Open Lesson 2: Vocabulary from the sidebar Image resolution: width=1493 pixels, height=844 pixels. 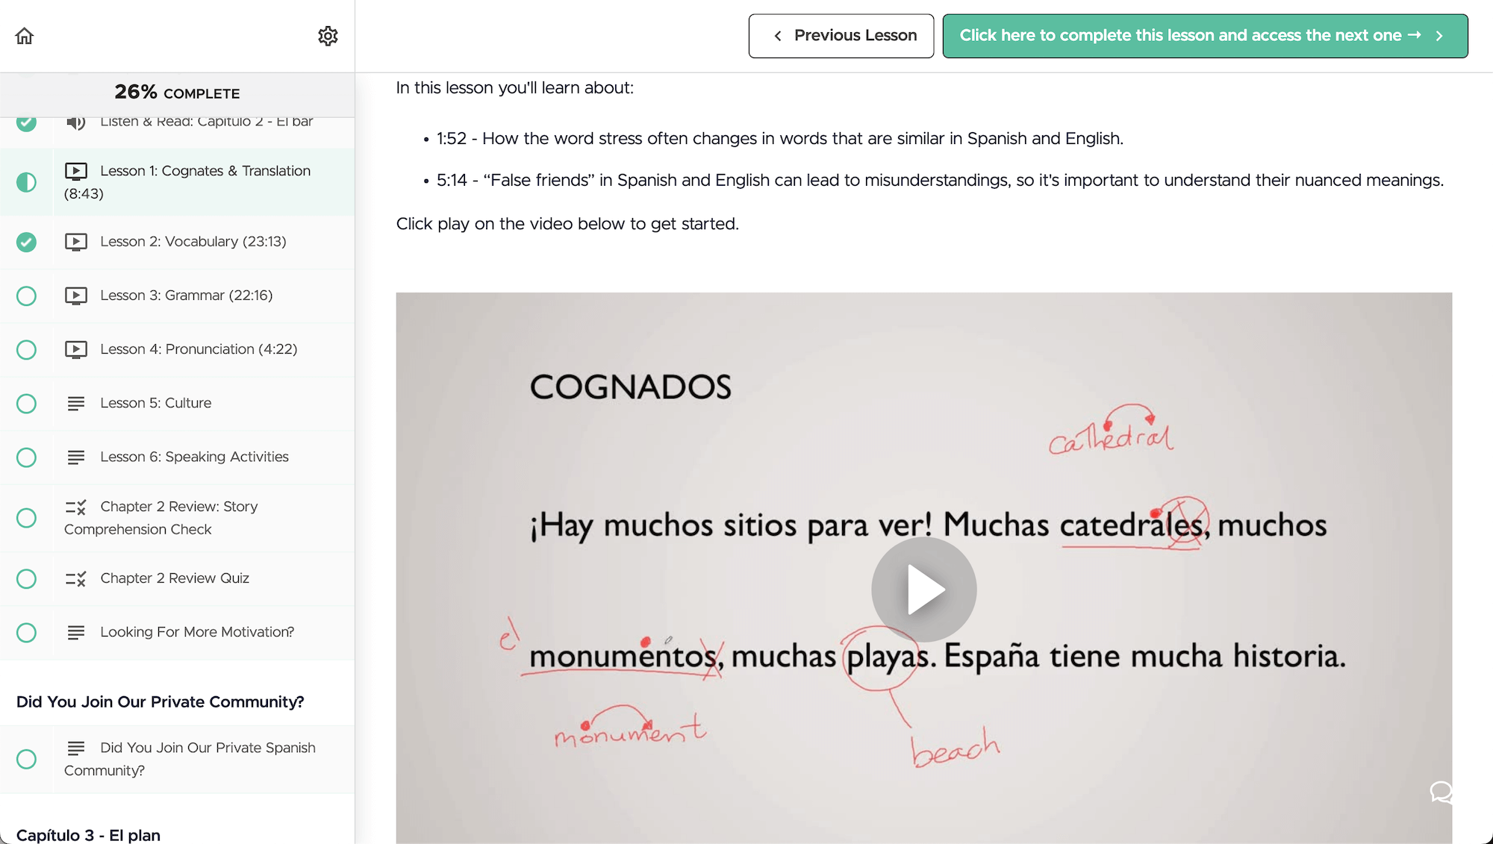coord(193,241)
